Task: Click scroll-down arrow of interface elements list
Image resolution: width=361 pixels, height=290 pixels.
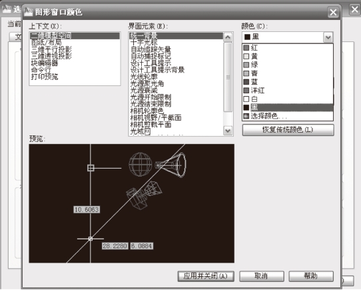Action: (228, 131)
